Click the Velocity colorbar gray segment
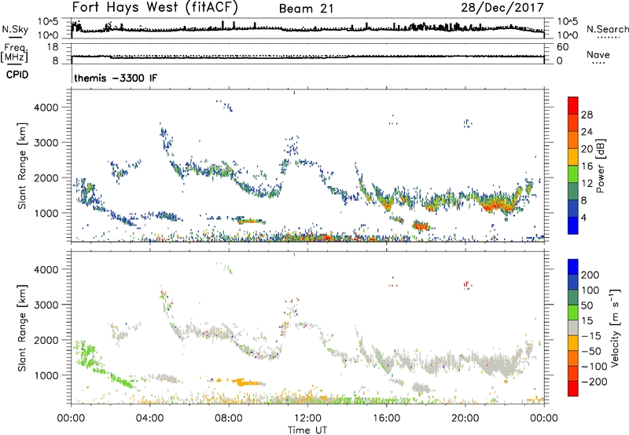 tap(573, 328)
